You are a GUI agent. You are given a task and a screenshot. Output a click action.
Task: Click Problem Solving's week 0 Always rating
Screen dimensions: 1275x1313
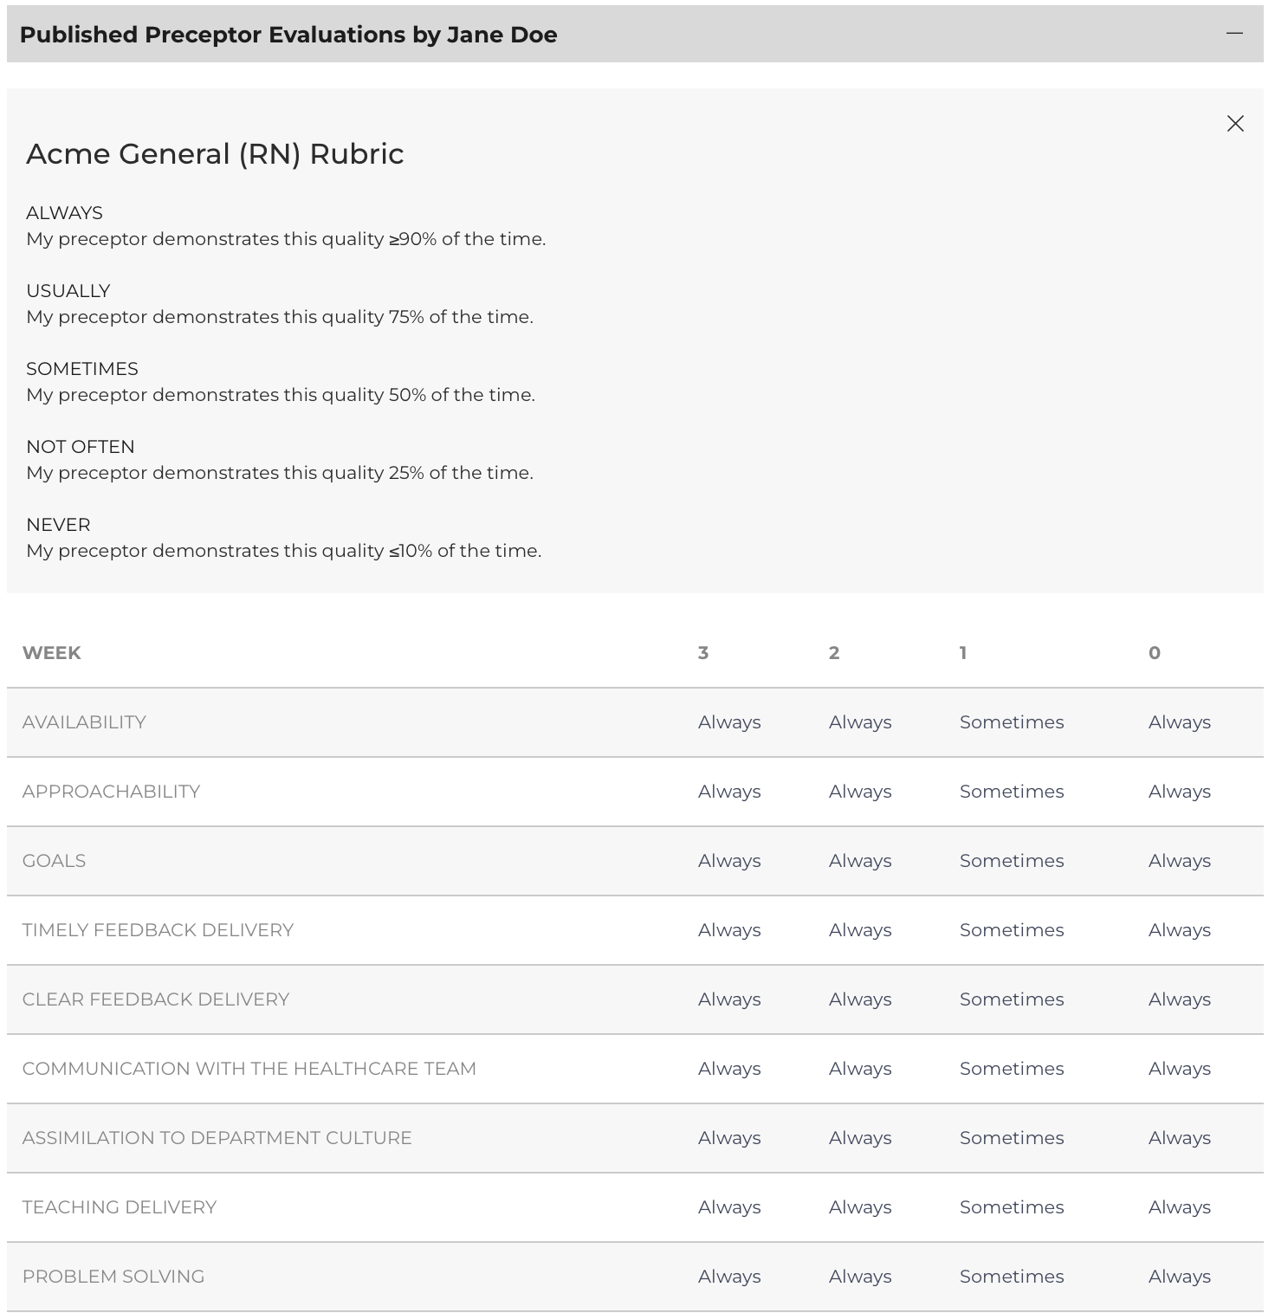tap(1180, 1277)
